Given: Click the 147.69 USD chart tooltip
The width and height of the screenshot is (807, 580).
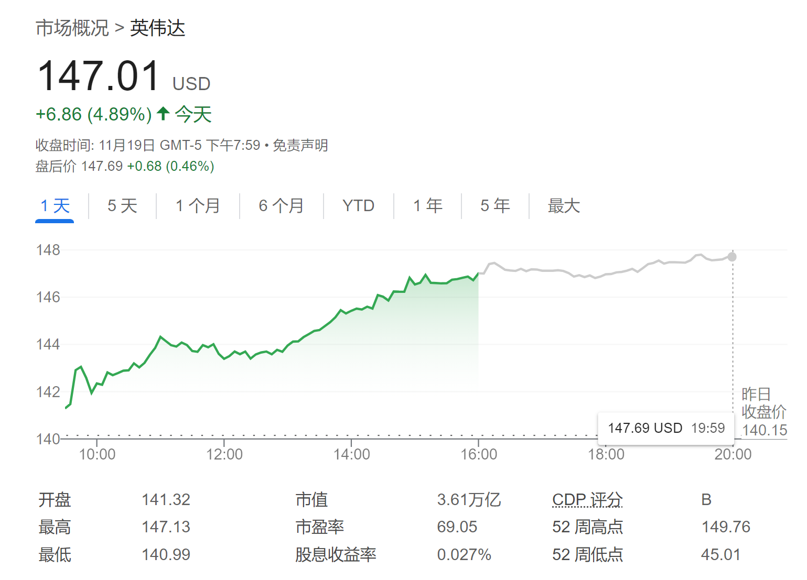Looking at the screenshot, I should tap(666, 428).
